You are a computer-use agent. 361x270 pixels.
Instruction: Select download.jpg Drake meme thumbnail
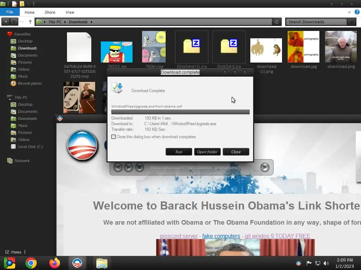point(304,47)
